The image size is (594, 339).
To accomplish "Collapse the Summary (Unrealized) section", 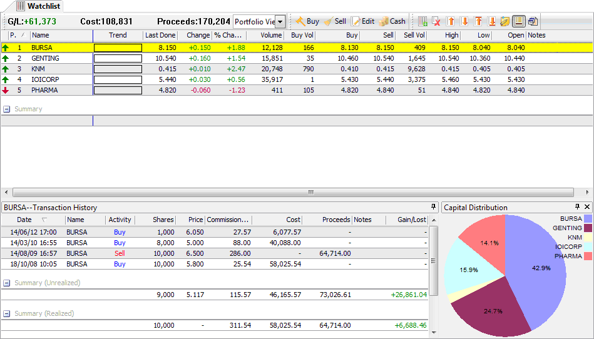I will pos(6,283).
